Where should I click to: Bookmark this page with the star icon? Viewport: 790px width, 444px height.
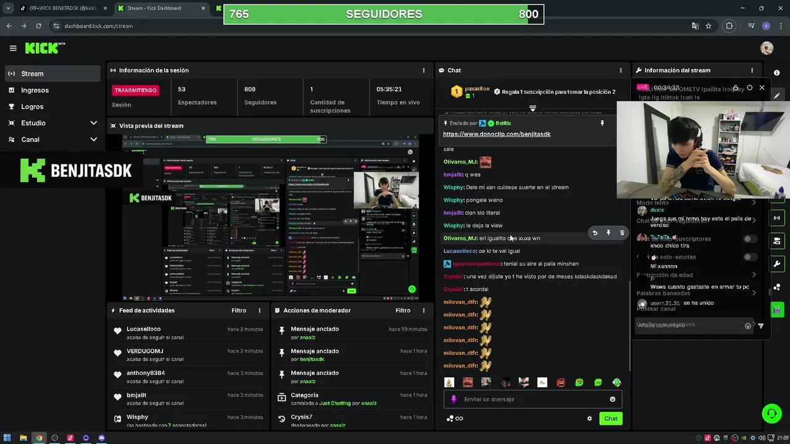(x=709, y=26)
